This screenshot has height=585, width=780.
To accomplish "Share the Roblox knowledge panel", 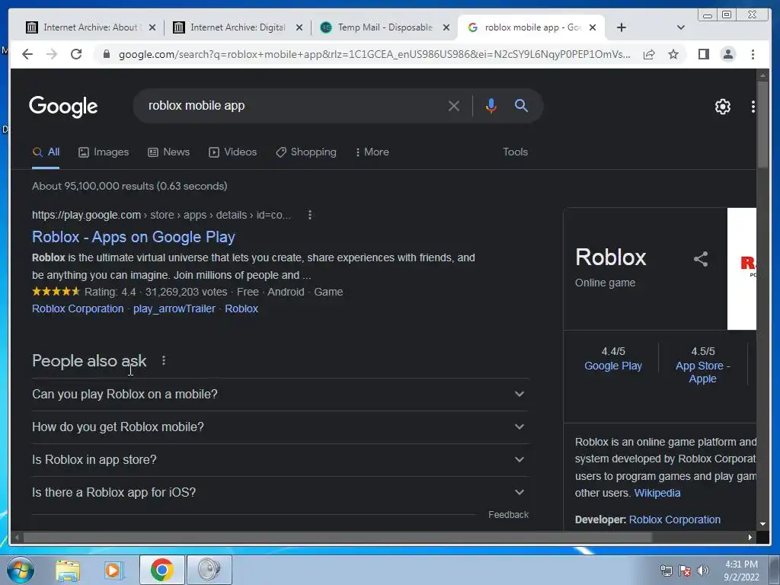I will click(701, 259).
